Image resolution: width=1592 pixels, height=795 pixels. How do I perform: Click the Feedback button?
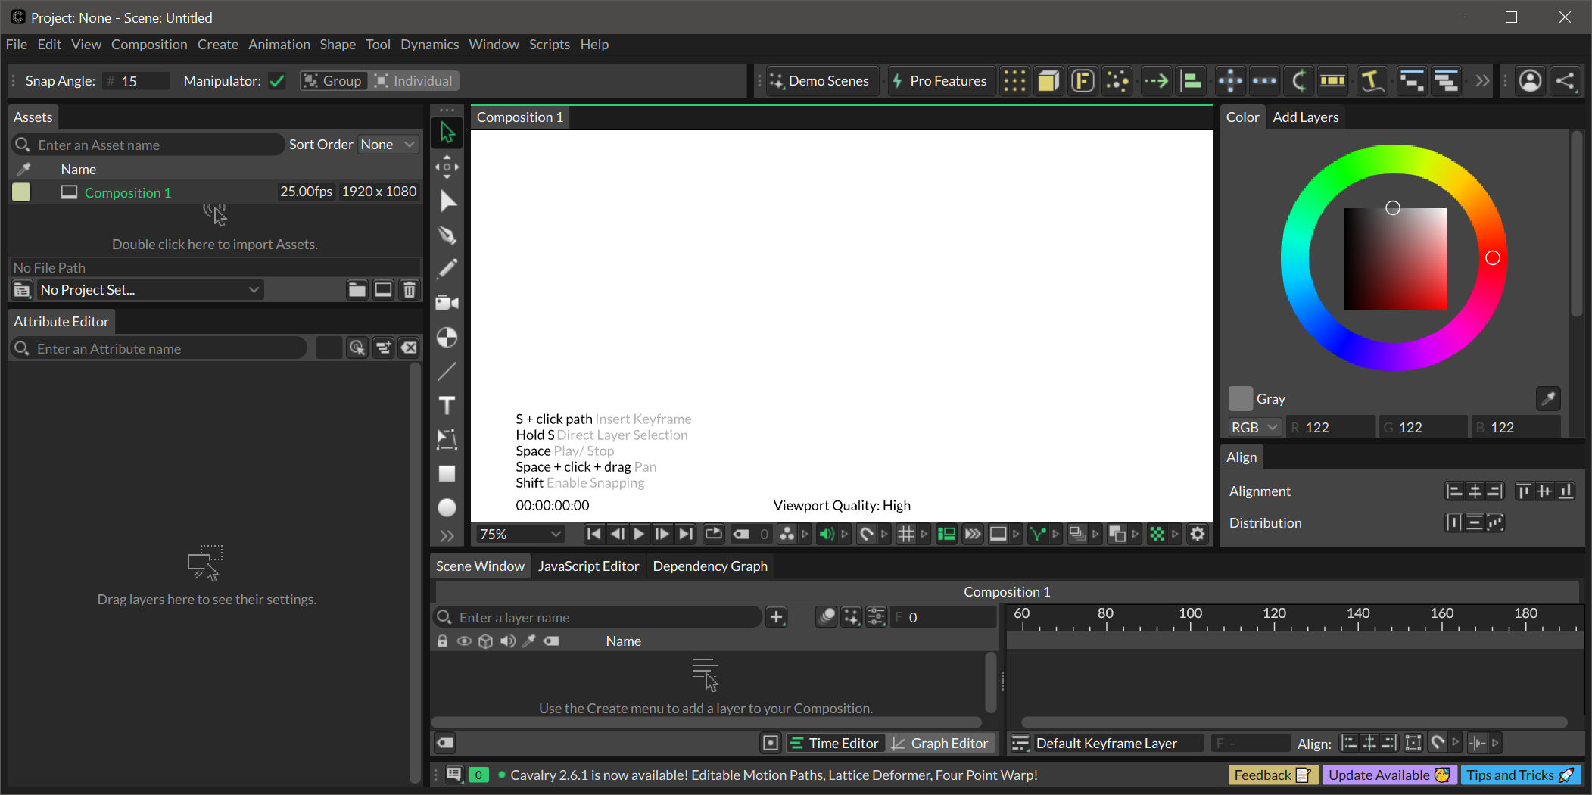1273,775
